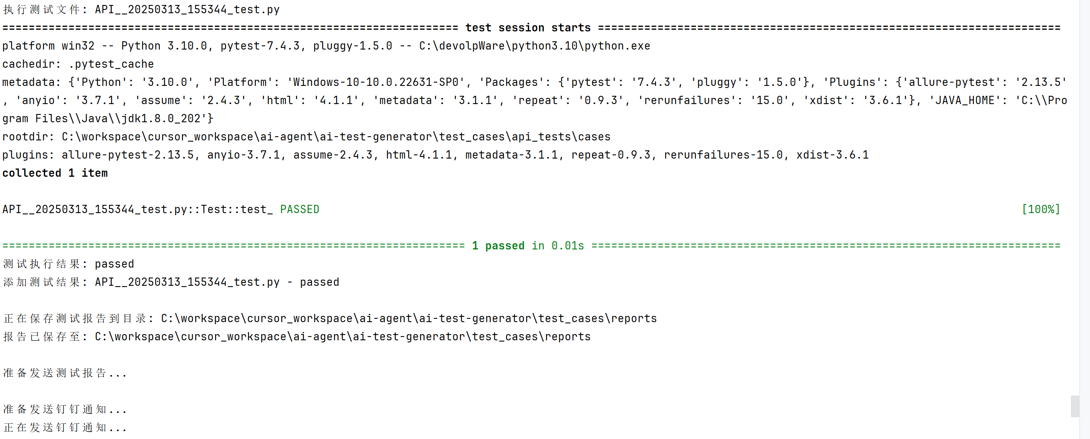Click the [100%] progress indicator

tap(1040, 209)
